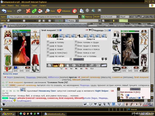Click the green robe equipment slot

(x=8, y=60)
